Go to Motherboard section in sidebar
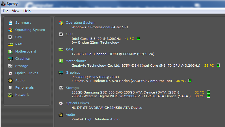The image size is (225, 127). coord(26,51)
